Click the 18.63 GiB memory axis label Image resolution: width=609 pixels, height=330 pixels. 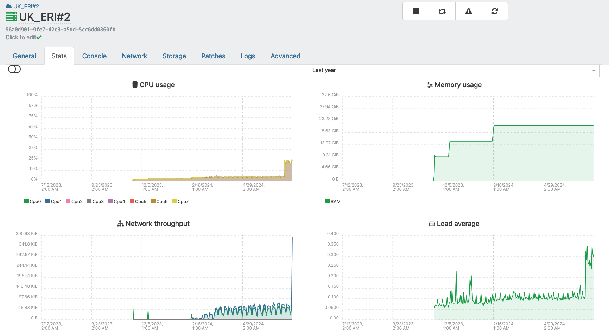tap(329, 131)
